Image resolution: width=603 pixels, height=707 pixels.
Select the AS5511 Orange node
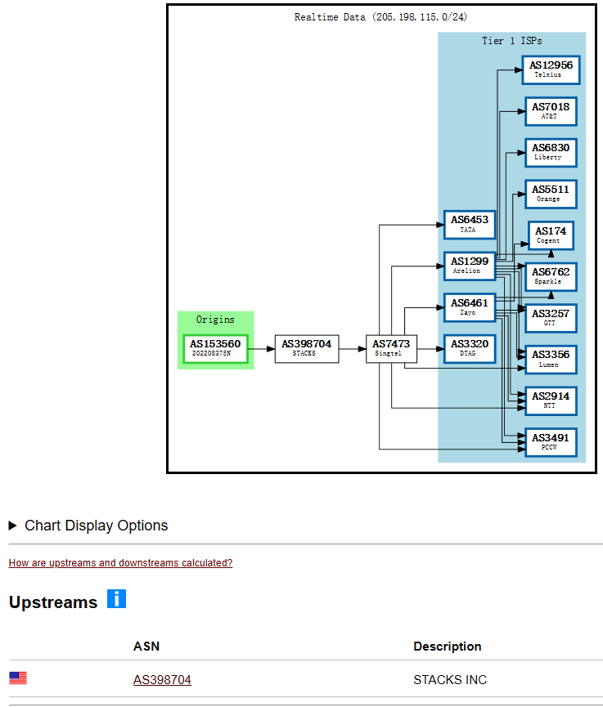[x=551, y=194]
